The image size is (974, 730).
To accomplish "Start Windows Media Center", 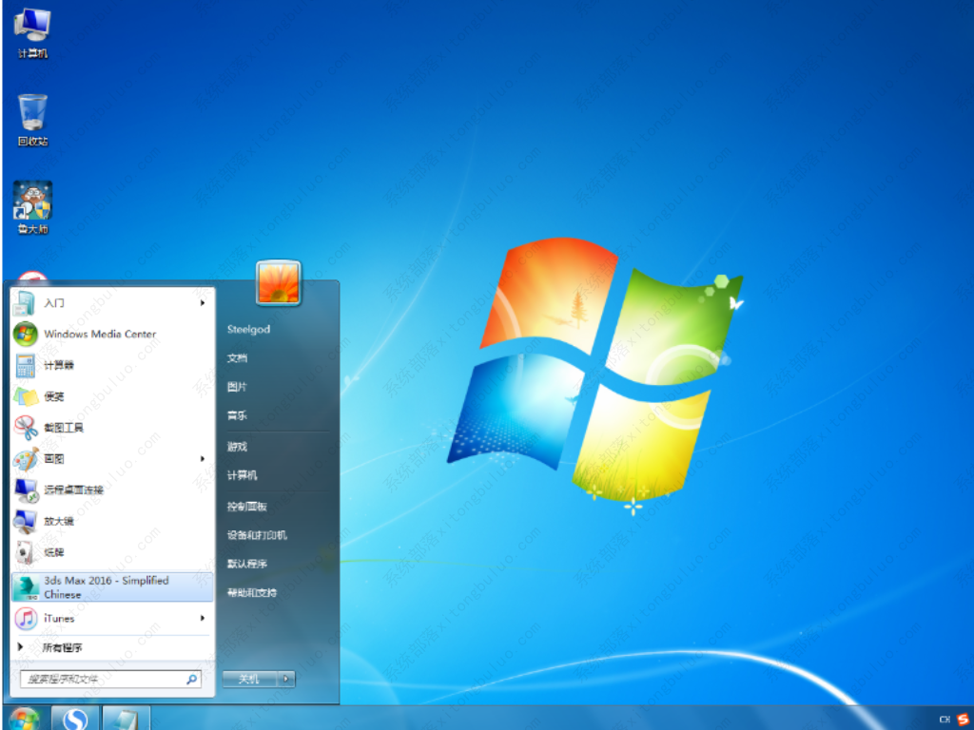I will point(99,334).
